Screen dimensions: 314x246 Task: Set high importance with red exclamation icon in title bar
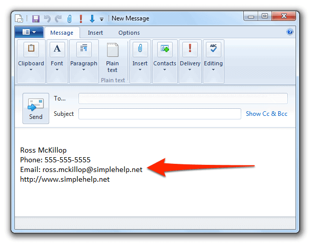(x=80, y=18)
